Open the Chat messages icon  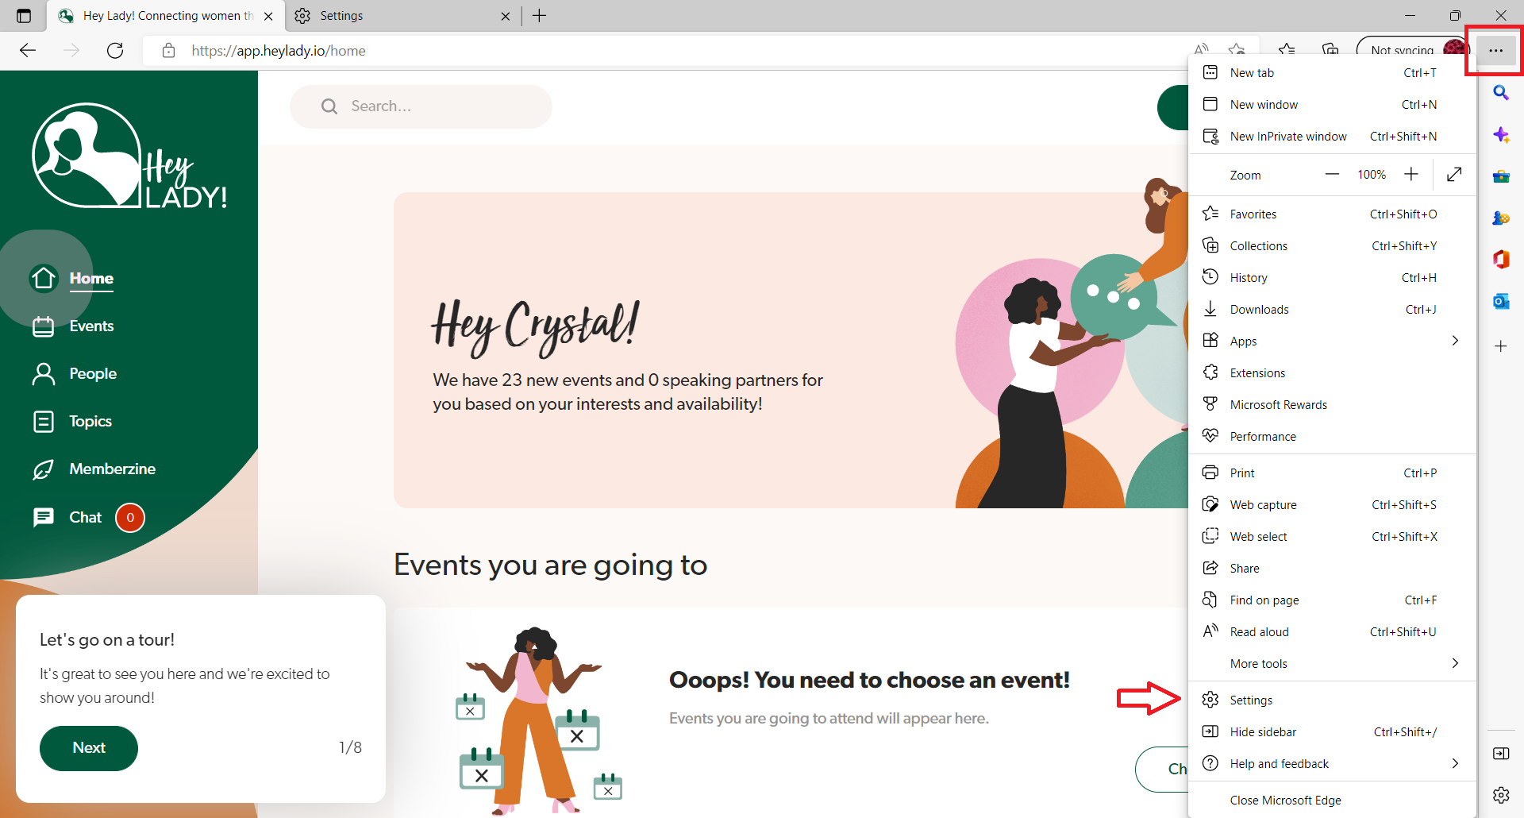[x=44, y=518]
